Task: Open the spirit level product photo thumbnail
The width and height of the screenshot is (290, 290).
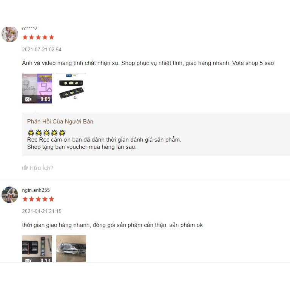Action: point(71,88)
